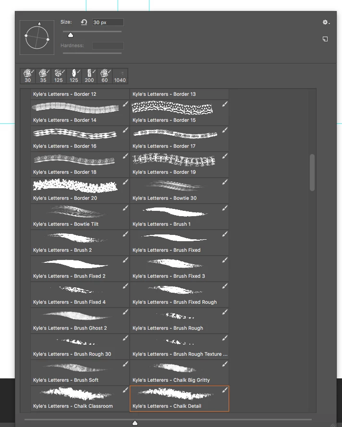Click brush tool icon on Border 17 row
The width and height of the screenshot is (342, 427).
tap(225, 130)
